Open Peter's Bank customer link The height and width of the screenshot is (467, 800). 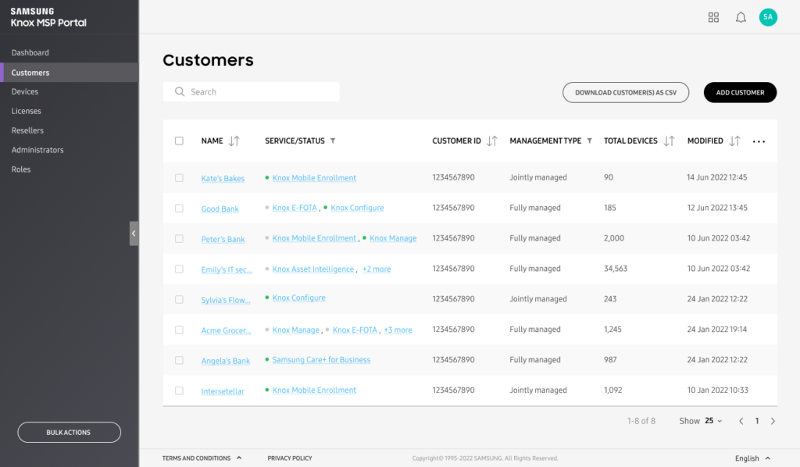(x=223, y=239)
